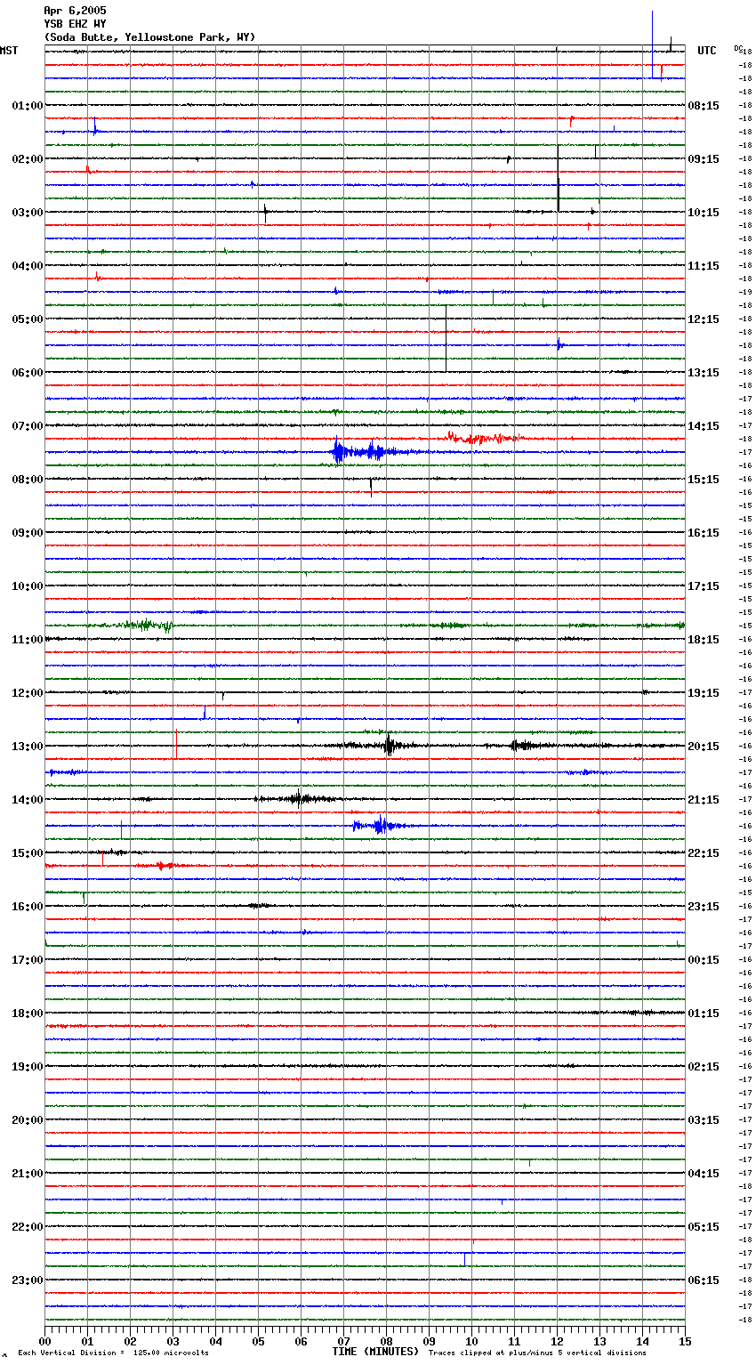Select the "04:00" MST row label

28,266
